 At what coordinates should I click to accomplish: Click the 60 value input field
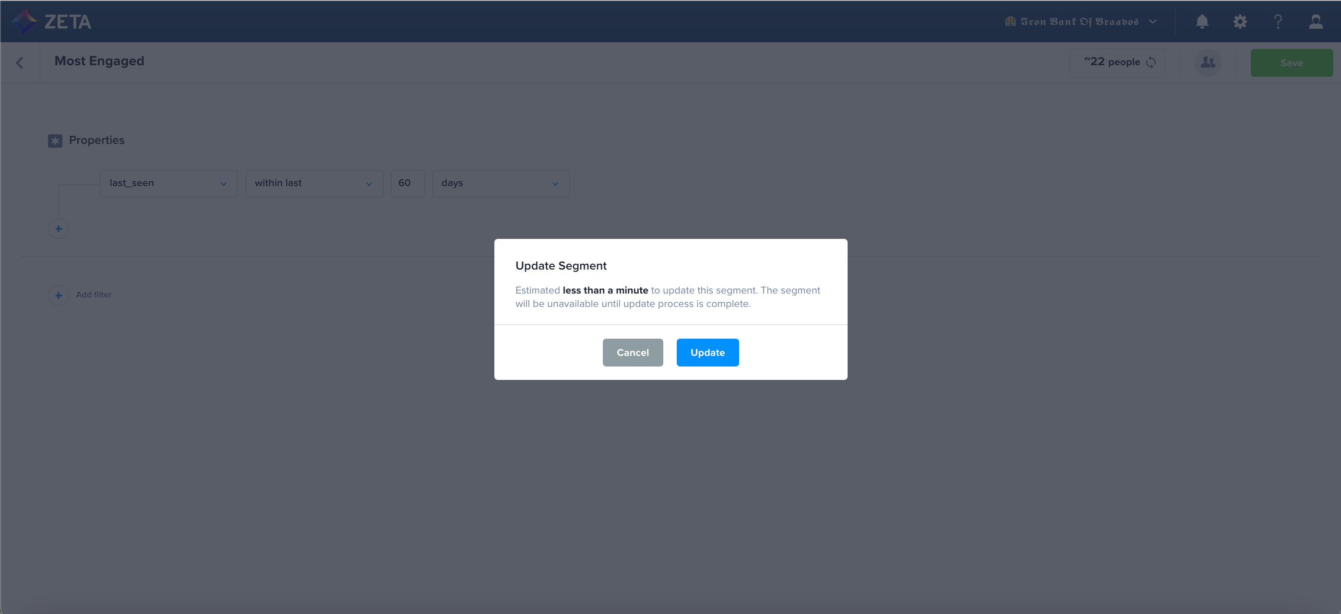tap(407, 183)
